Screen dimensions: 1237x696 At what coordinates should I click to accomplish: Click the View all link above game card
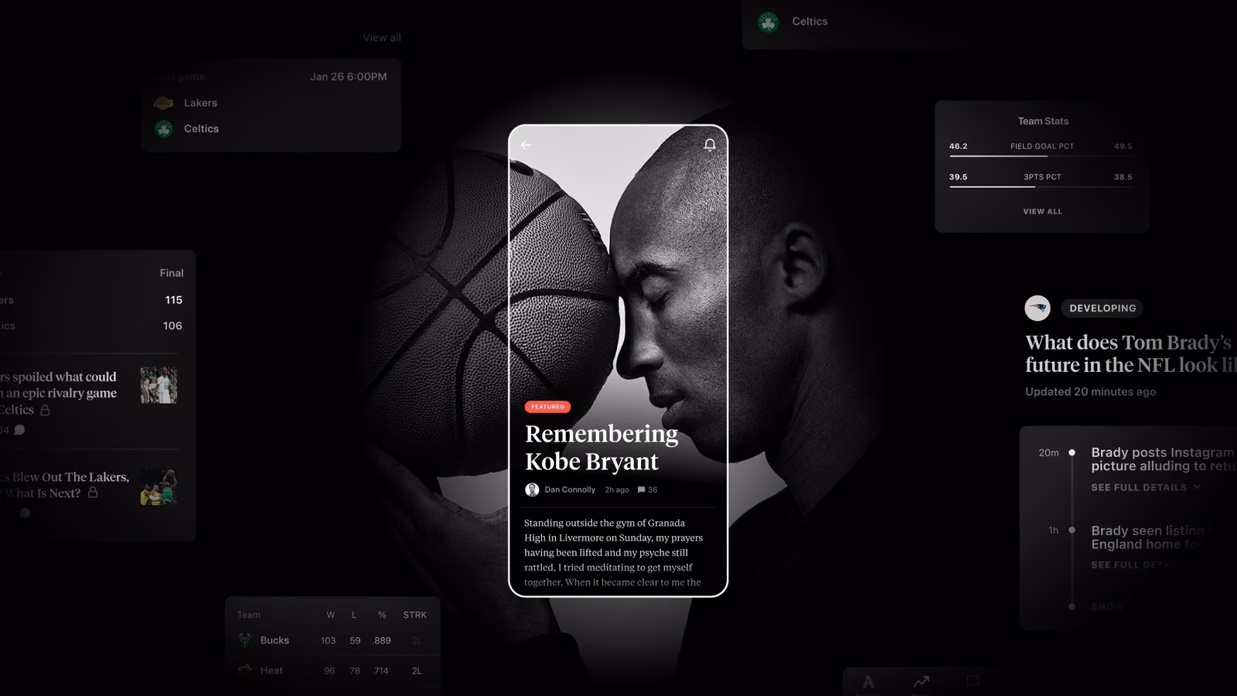tap(382, 38)
